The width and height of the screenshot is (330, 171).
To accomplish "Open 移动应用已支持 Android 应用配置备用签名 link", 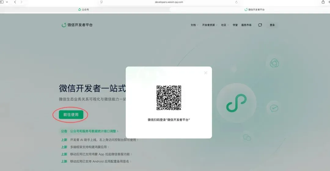I will [x=101, y=162].
